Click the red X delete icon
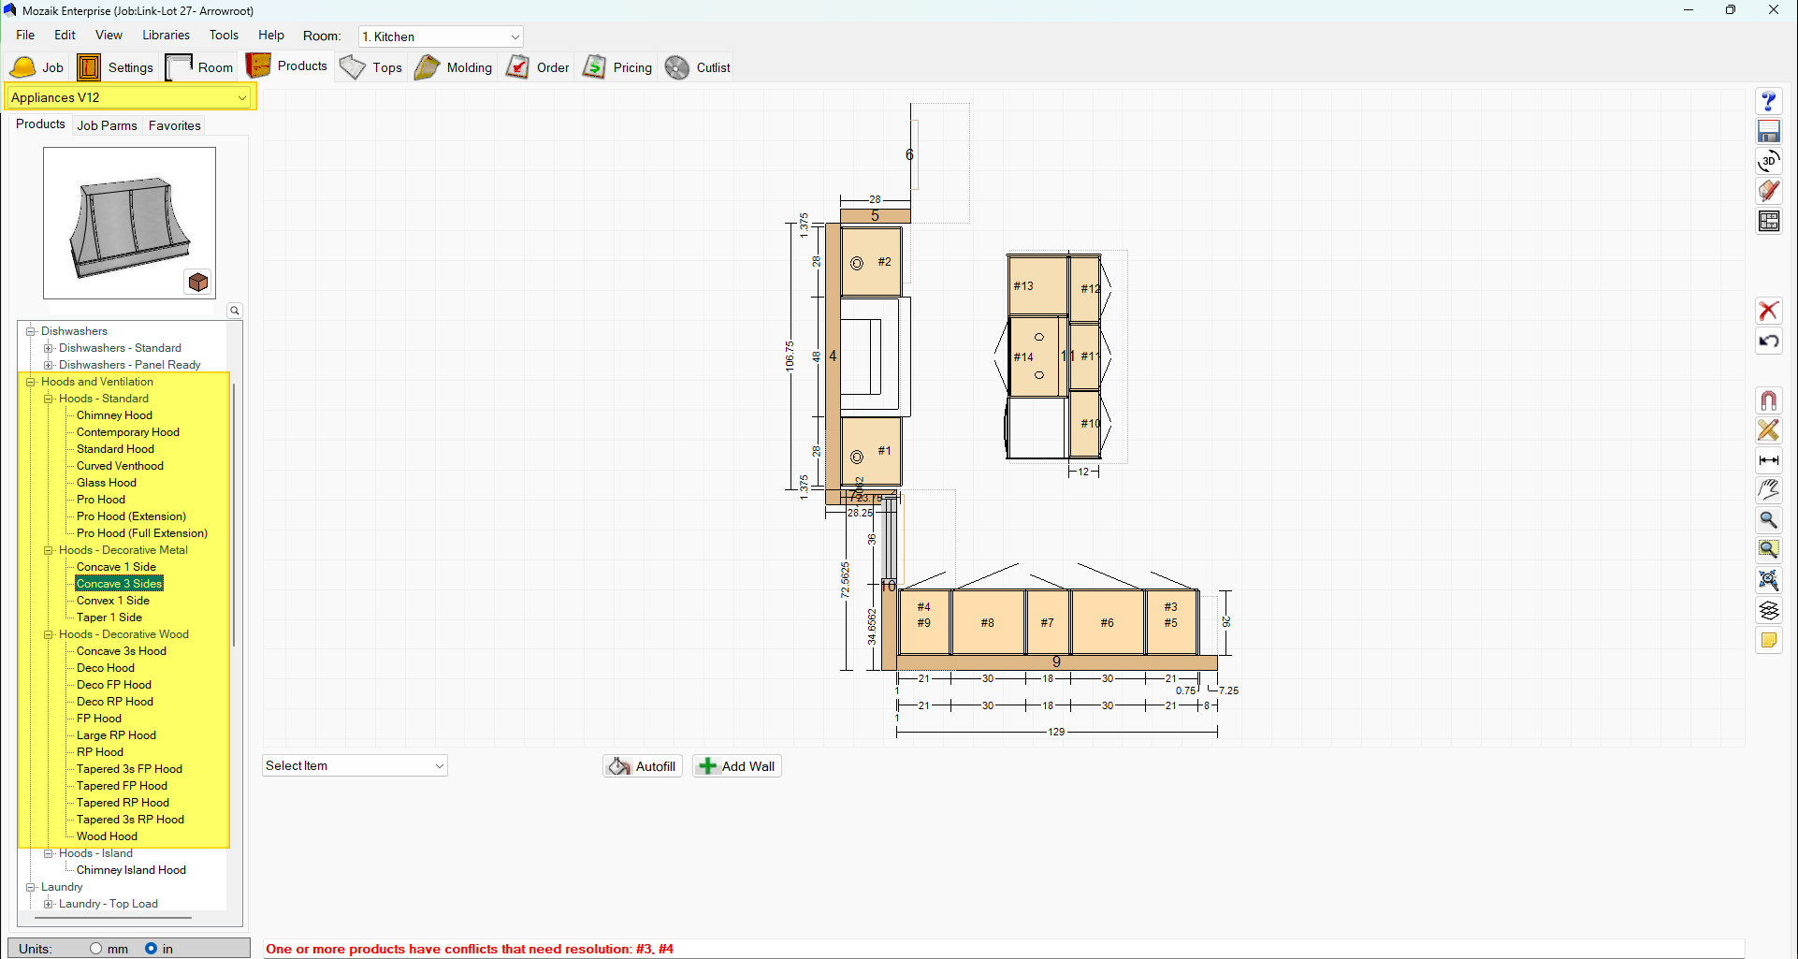 [x=1768, y=311]
